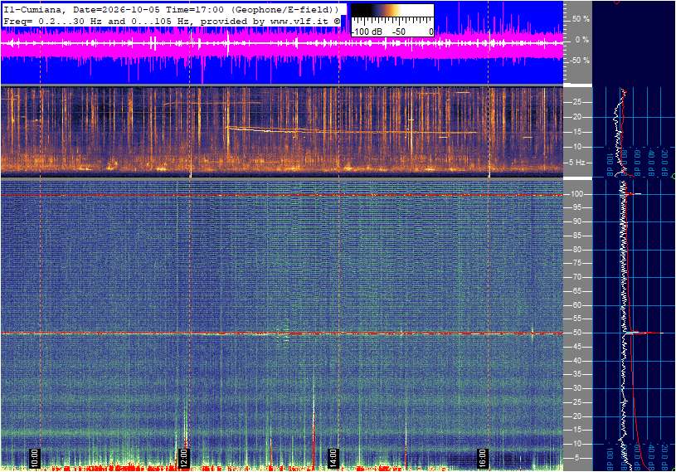Image resolution: width=676 pixels, height=472 pixels.
Task: Click the 50 % amplitude axis label
Action: click(581, 19)
